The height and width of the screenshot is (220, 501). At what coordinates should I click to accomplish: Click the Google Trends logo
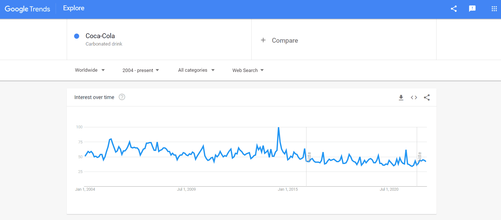click(x=27, y=9)
